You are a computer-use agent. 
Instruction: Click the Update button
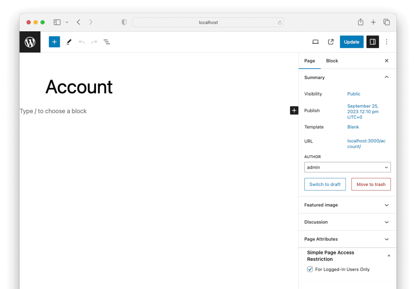click(352, 42)
